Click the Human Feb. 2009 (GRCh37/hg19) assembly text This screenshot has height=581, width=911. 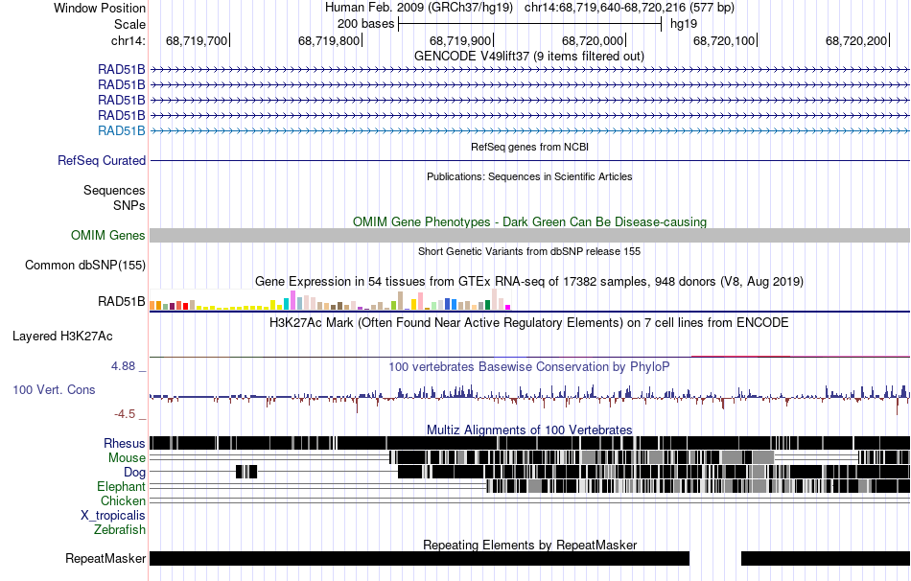419,8
